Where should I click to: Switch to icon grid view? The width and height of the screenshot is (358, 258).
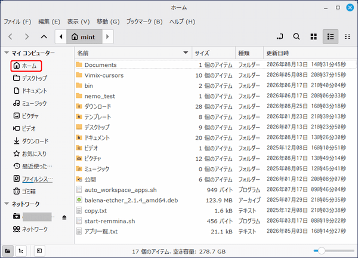(313, 36)
